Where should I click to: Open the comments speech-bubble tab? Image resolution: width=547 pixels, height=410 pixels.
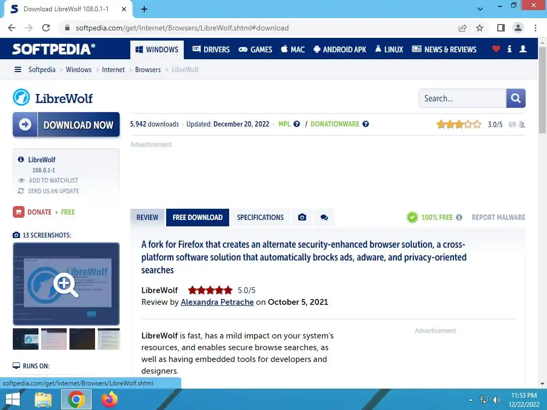(x=324, y=218)
